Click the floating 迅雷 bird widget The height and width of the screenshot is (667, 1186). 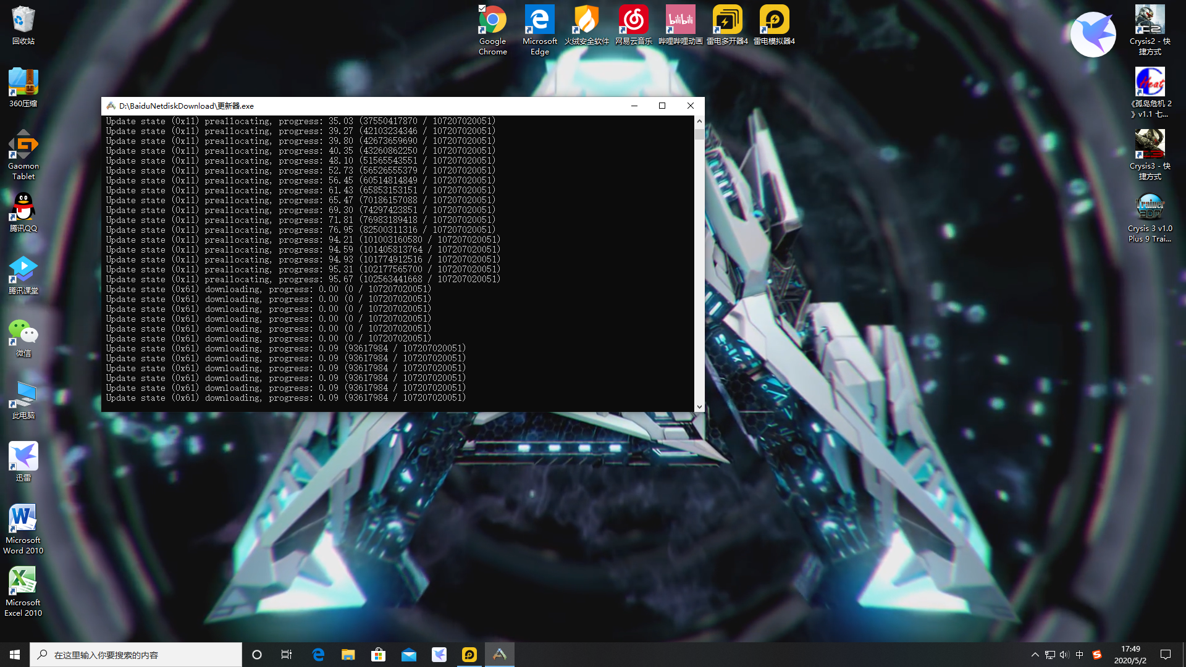pyautogui.click(x=1093, y=35)
